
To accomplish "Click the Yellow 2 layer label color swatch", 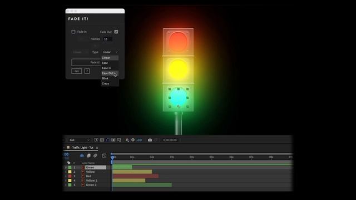I will (x=70, y=181).
